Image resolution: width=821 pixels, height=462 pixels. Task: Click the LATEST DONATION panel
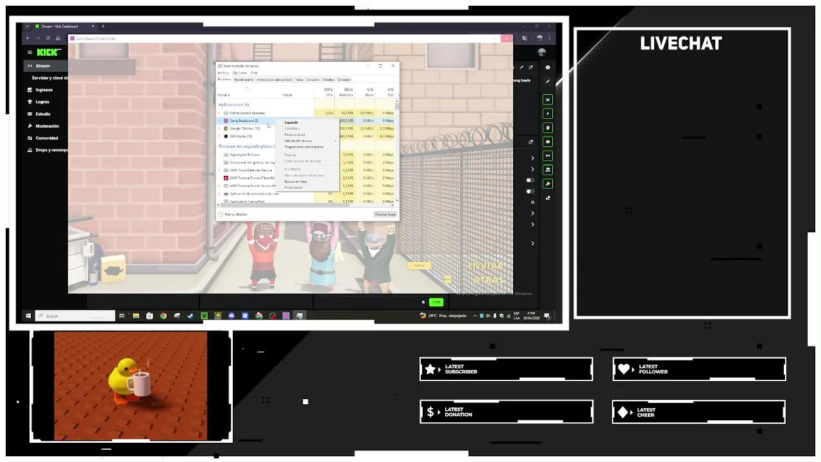click(x=506, y=412)
